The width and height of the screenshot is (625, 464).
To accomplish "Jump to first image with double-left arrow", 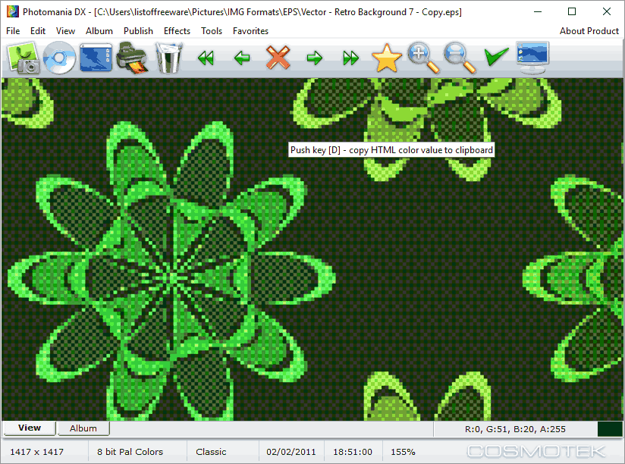I will coord(206,58).
